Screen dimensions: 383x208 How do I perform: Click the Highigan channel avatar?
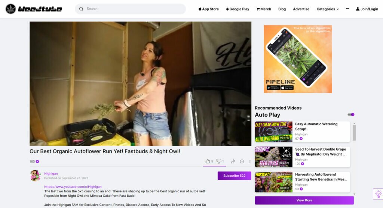click(x=35, y=176)
